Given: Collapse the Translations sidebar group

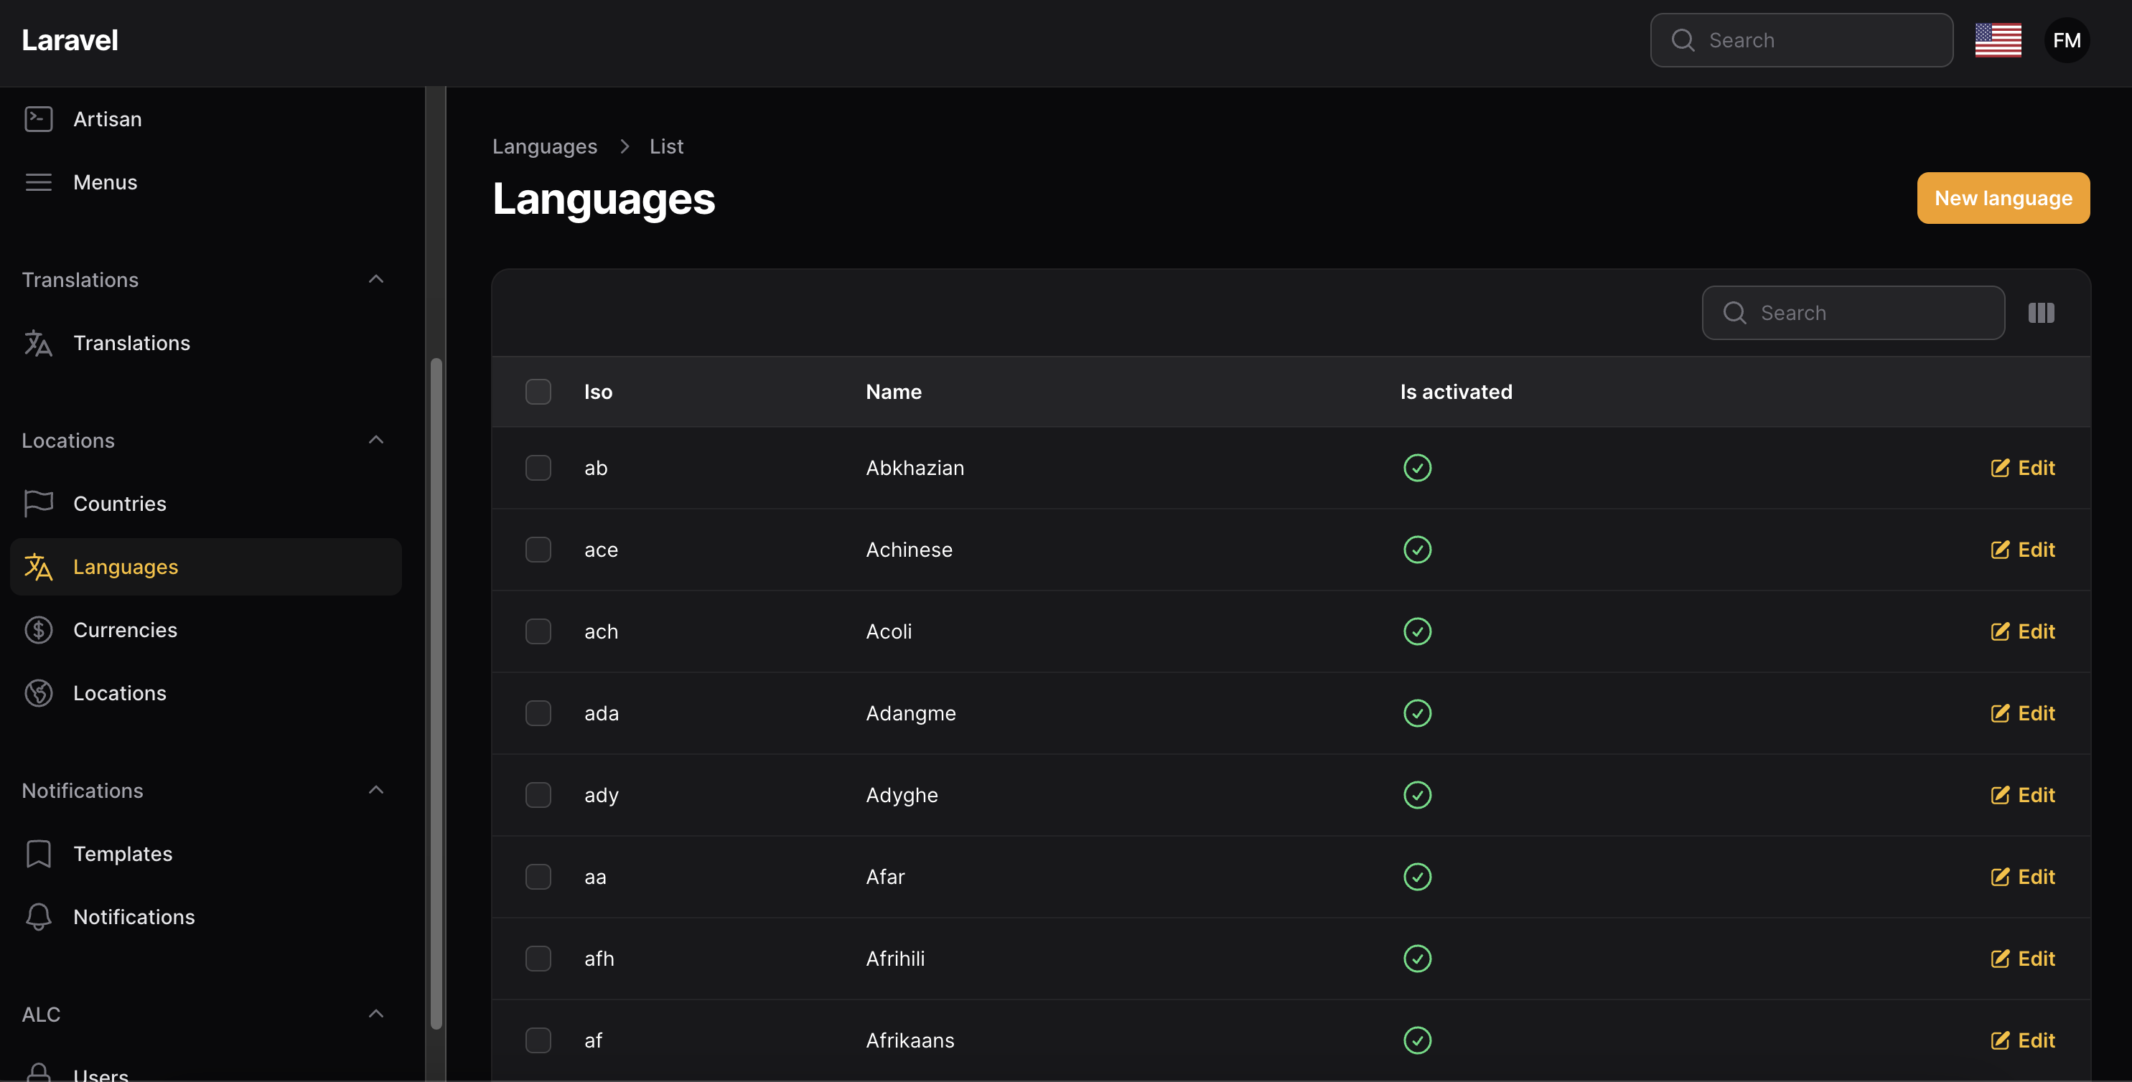Looking at the screenshot, I should tap(375, 280).
